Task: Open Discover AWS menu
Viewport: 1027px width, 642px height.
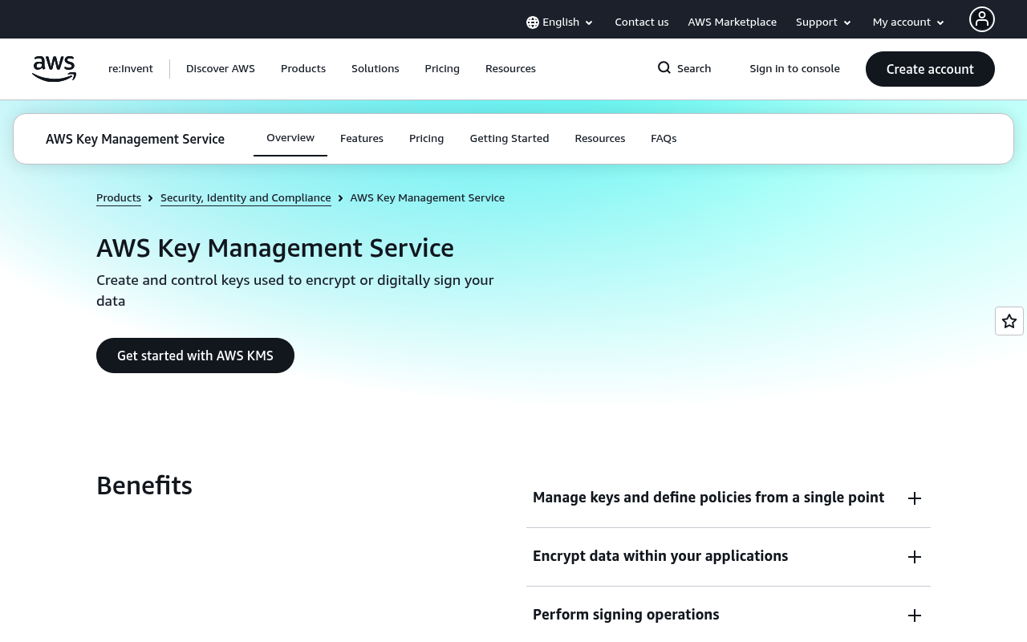Action: click(221, 69)
